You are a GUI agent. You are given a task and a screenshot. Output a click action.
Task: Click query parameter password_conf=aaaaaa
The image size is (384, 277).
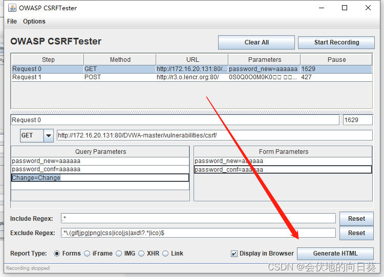pos(100,169)
